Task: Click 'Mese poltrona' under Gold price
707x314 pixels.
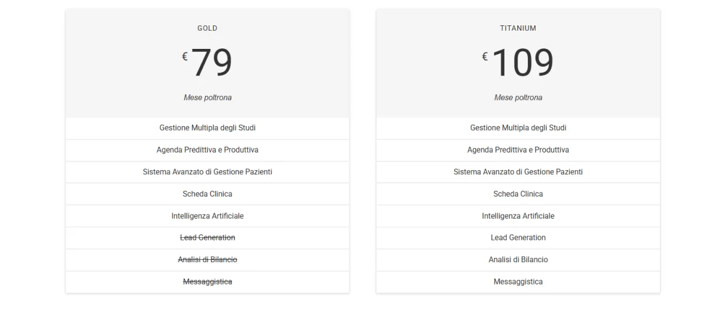Action: click(207, 98)
